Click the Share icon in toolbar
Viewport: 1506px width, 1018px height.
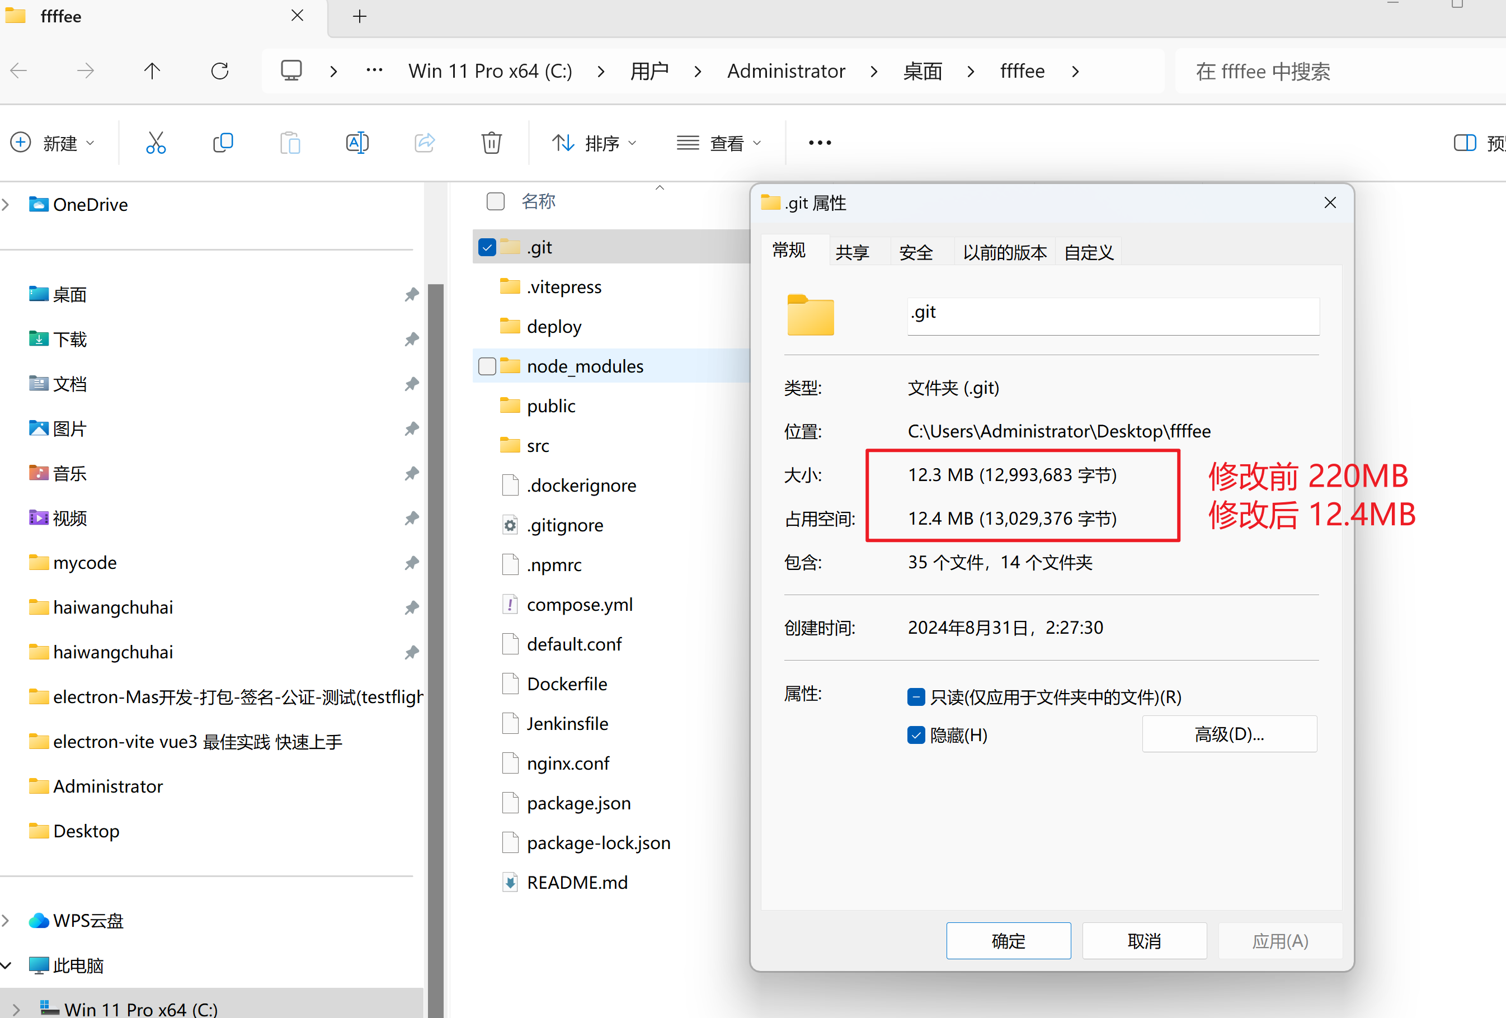coord(425,143)
